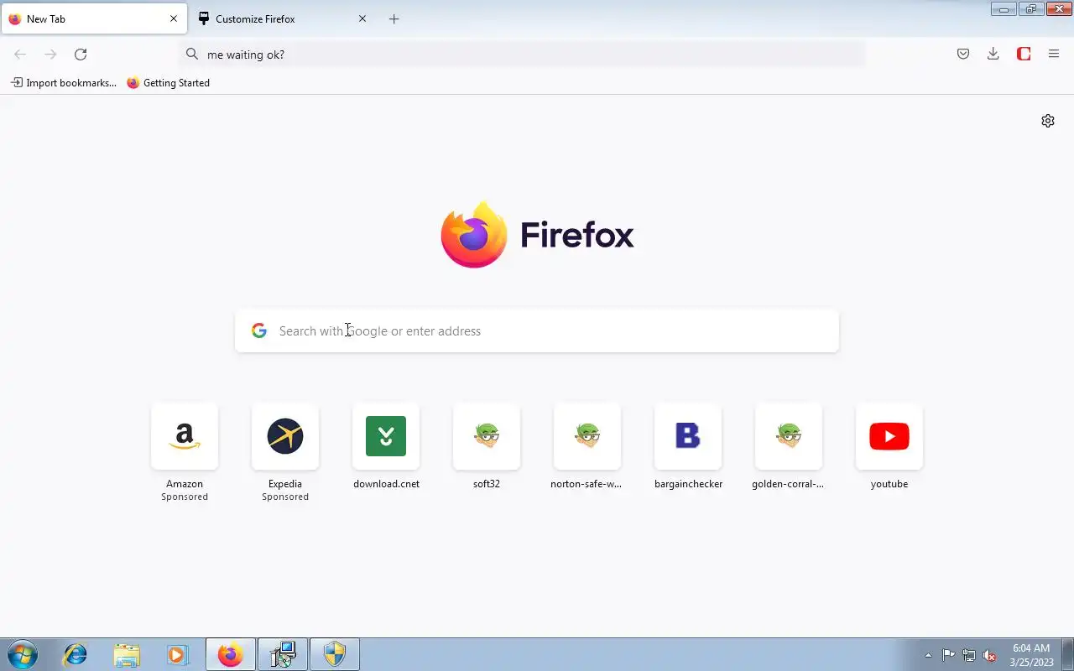This screenshot has width=1074, height=671.
Task: Open the clock showing 6:04 AM
Action: click(x=1031, y=655)
